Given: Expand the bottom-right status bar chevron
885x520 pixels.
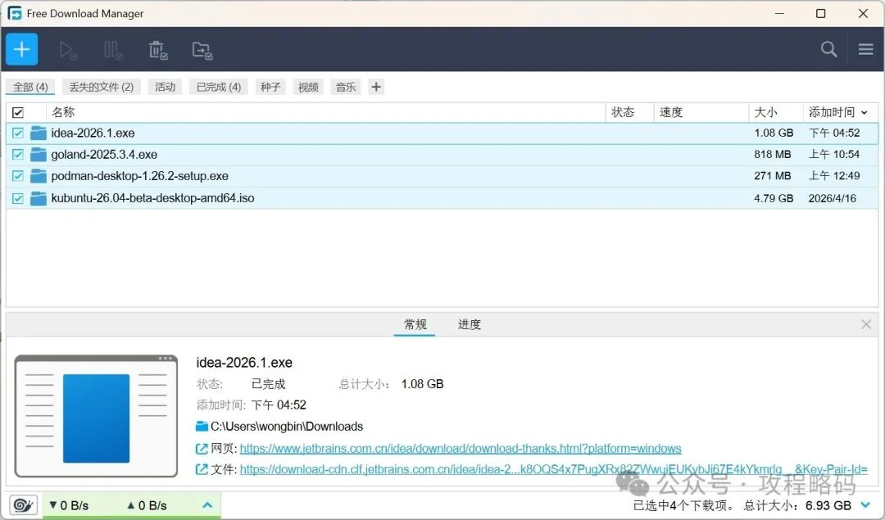Looking at the screenshot, I should point(865,505).
